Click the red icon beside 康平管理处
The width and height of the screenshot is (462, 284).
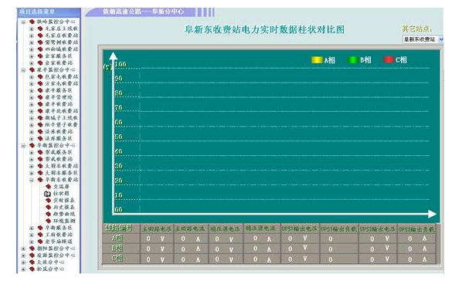(40, 97)
